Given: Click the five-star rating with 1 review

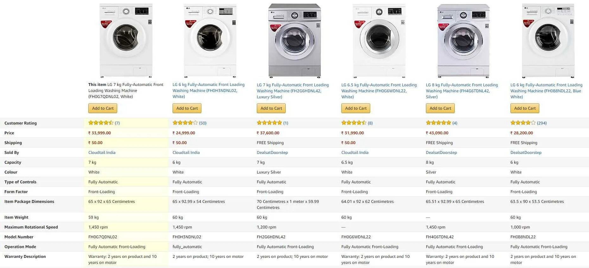Looking at the screenshot, I should point(269,123).
